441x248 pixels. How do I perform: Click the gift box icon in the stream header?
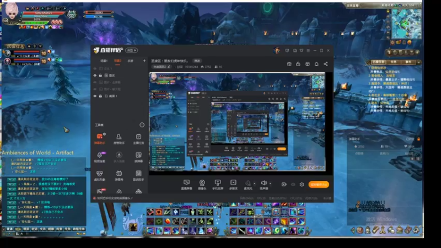click(x=289, y=64)
